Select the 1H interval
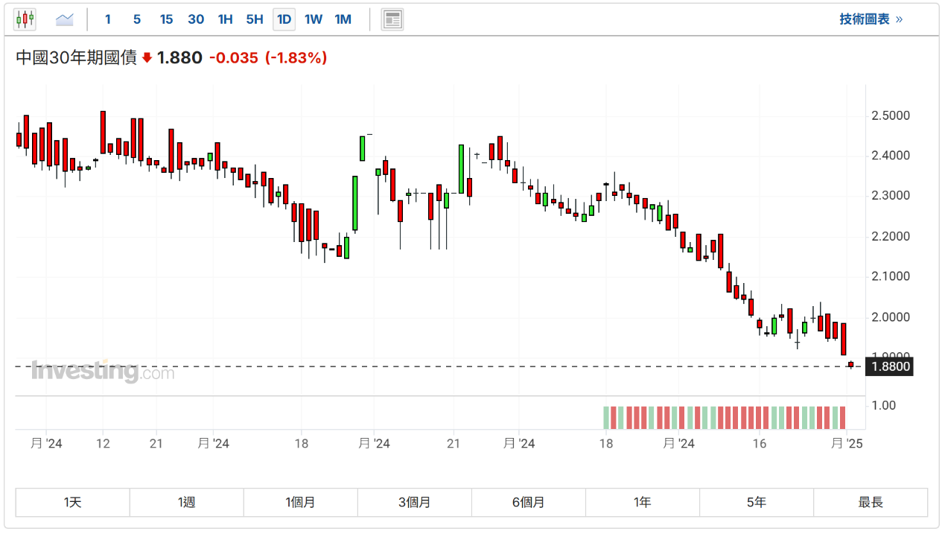Image resolution: width=945 pixels, height=534 pixels. pos(225,19)
